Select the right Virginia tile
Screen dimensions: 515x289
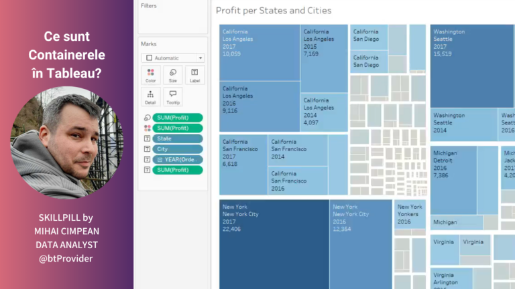click(475, 245)
